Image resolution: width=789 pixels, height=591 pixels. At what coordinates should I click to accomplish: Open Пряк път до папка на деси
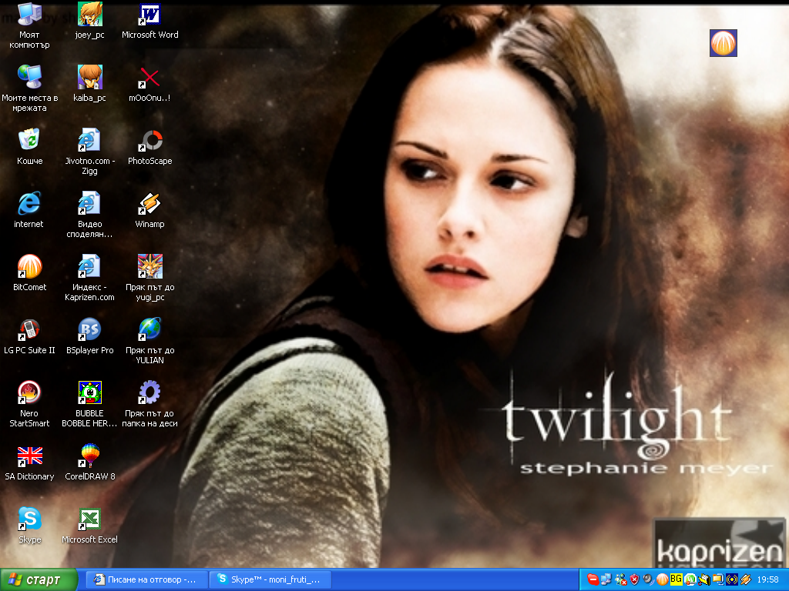point(150,404)
